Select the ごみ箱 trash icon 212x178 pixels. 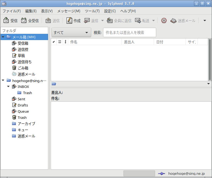point(14,68)
